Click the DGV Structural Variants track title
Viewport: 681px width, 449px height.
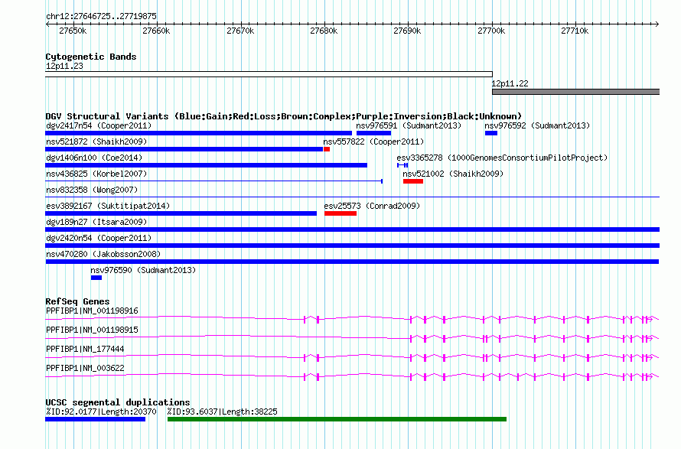click(x=284, y=116)
